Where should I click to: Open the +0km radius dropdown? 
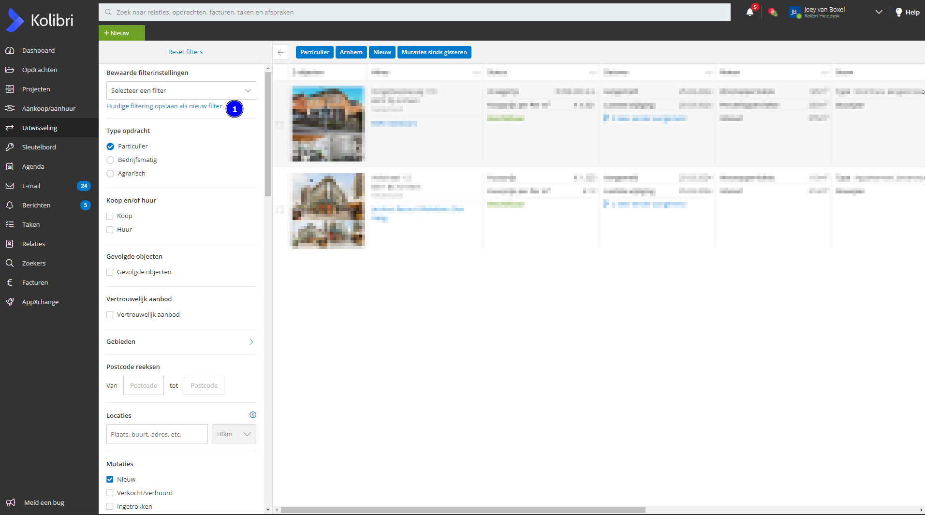(234, 434)
